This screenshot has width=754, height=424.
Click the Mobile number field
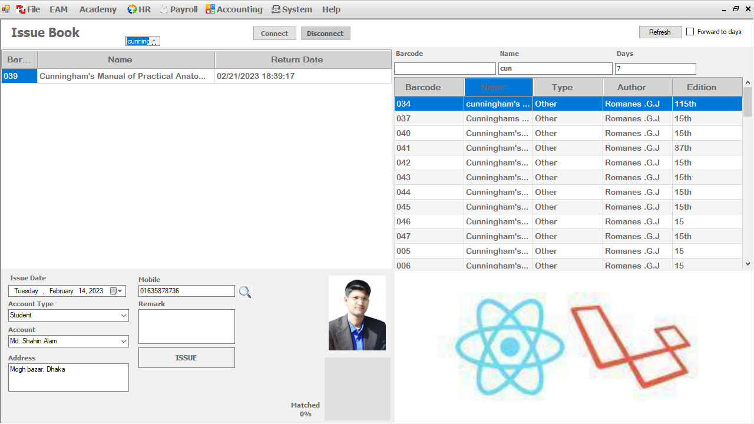[187, 291]
